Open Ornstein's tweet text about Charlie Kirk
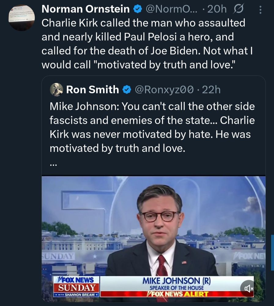 pyautogui.click(x=147, y=44)
